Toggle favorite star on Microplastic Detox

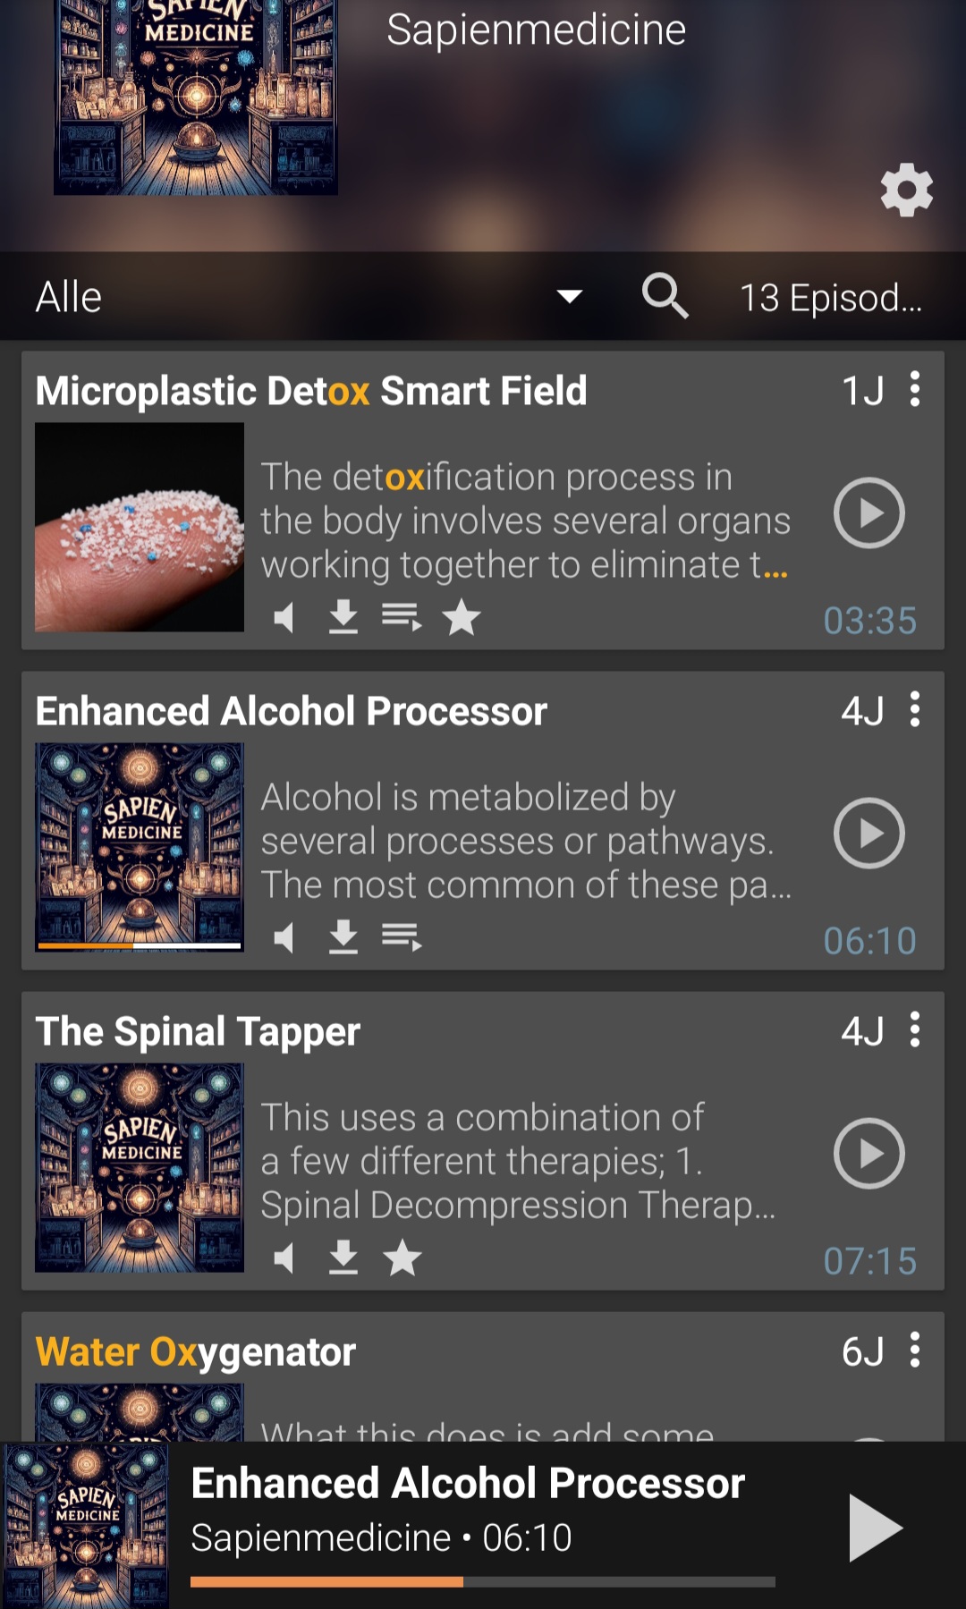click(462, 617)
